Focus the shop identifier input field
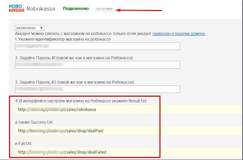 tap(98, 46)
